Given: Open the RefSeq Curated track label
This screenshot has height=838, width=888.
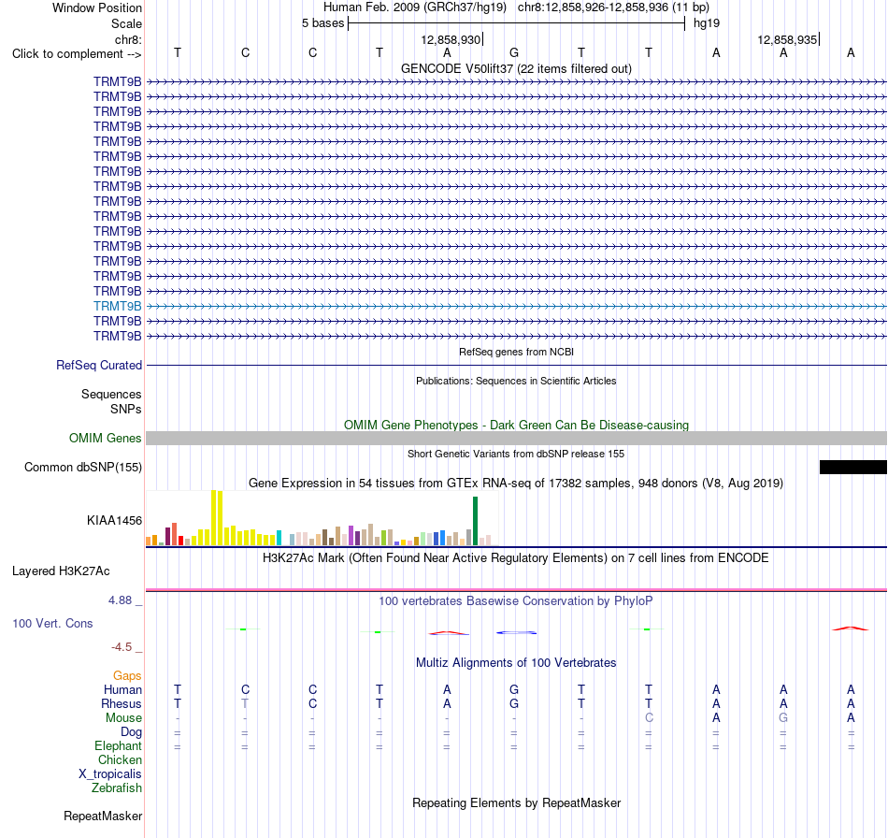Looking at the screenshot, I should pos(98,365).
